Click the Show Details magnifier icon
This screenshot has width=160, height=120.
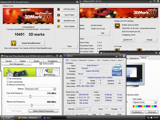(x=59, y=26)
